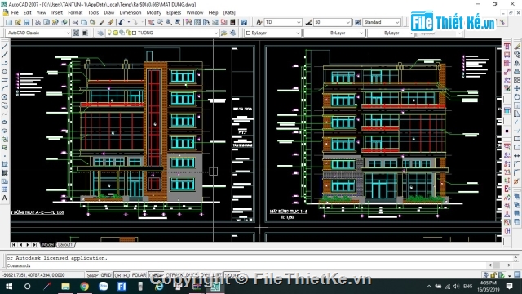The image size is (522, 294).
Task: Toggle POLAR tracking in the status bar
Action: [x=139, y=275]
